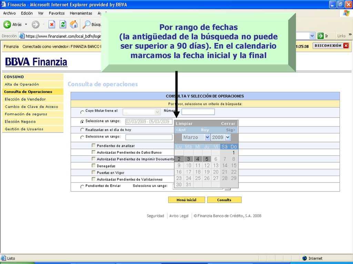The height and width of the screenshot is (264, 353).
Task: Open titular document type dropdown
Action: 157,112
